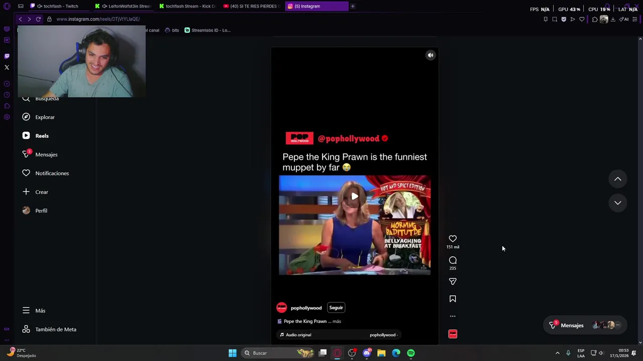
Task: Open the send flow arrow icon
Action: (573, 19)
